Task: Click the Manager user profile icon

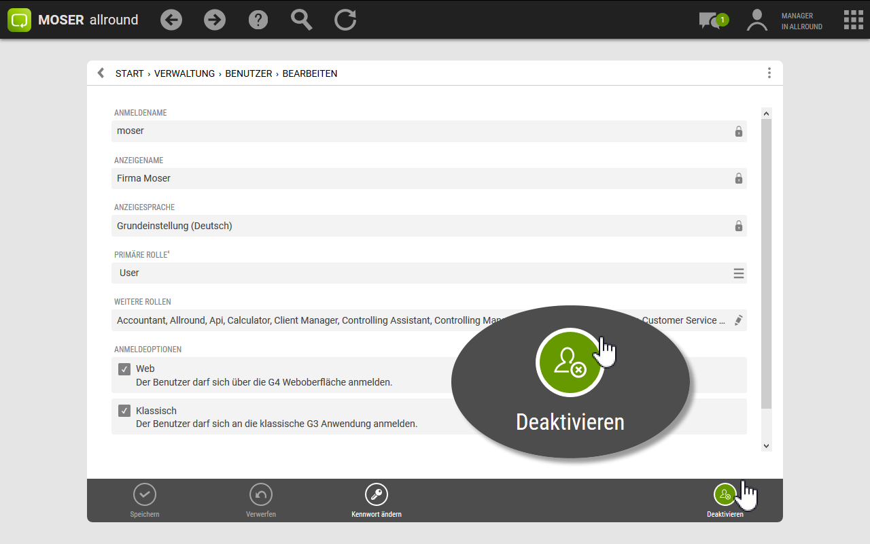Action: [756, 20]
